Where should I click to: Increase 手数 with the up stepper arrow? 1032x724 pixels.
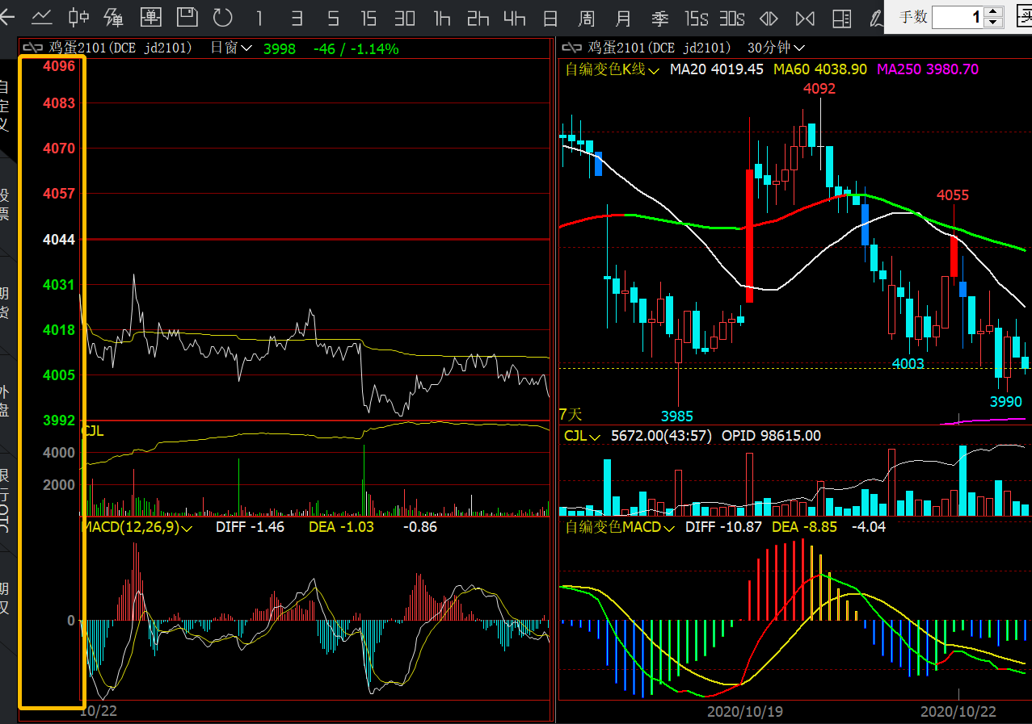(994, 11)
